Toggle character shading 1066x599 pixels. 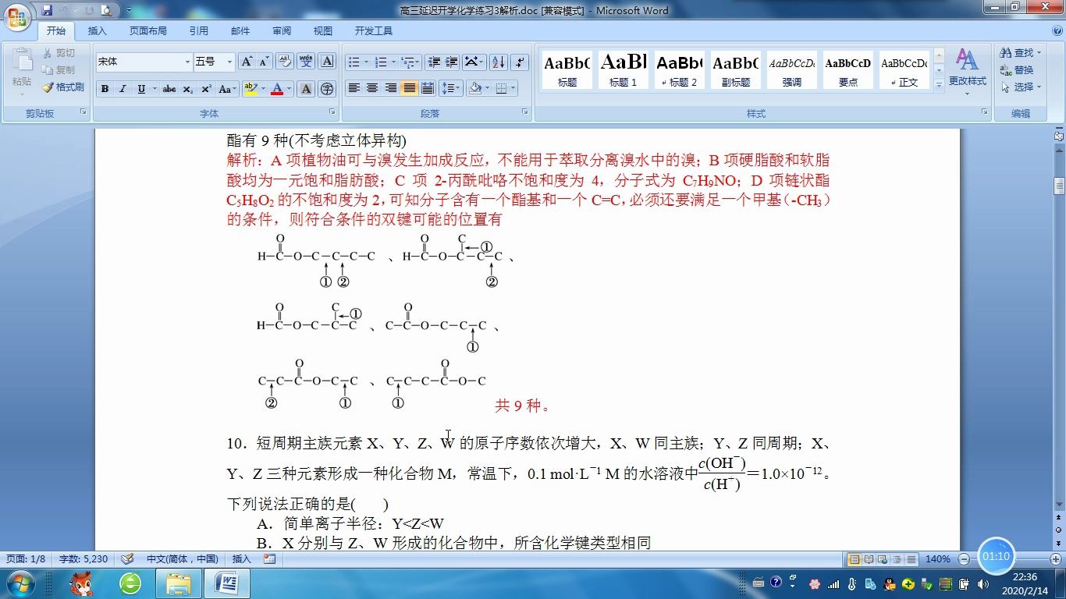tap(306, 89)
